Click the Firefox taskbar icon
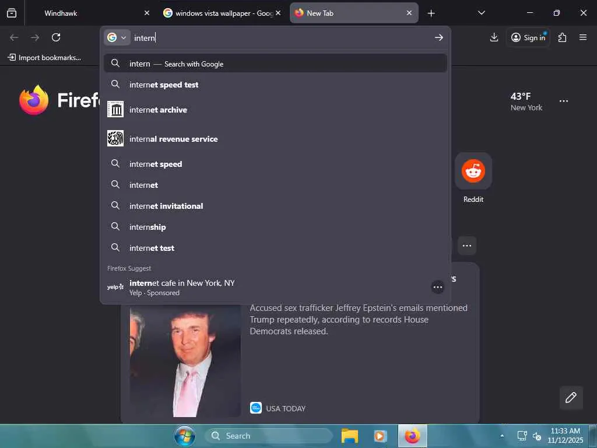 (x=412, y=436)
